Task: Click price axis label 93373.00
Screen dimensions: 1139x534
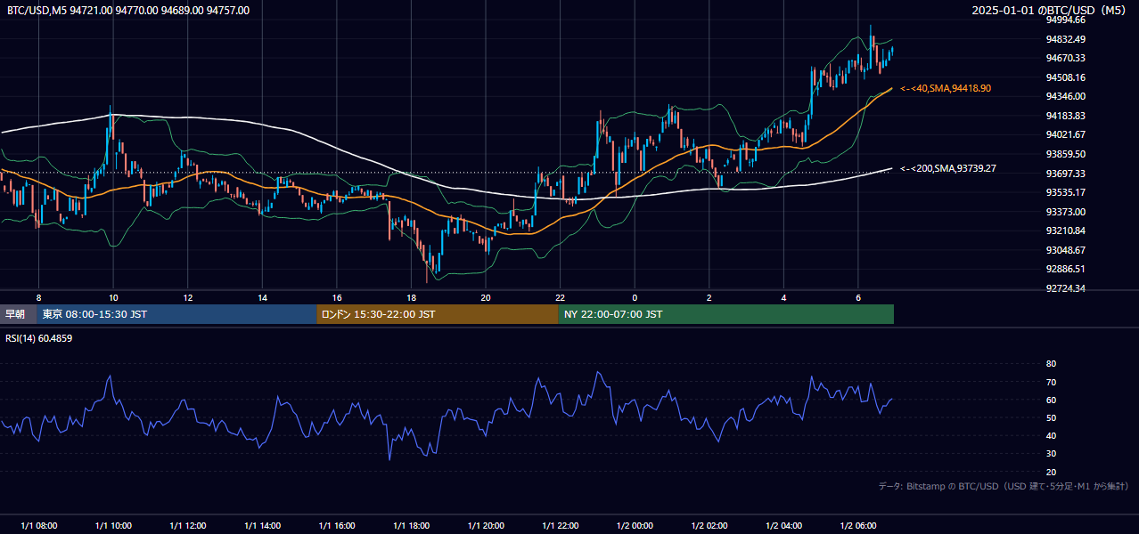Action: point(1066,212)
